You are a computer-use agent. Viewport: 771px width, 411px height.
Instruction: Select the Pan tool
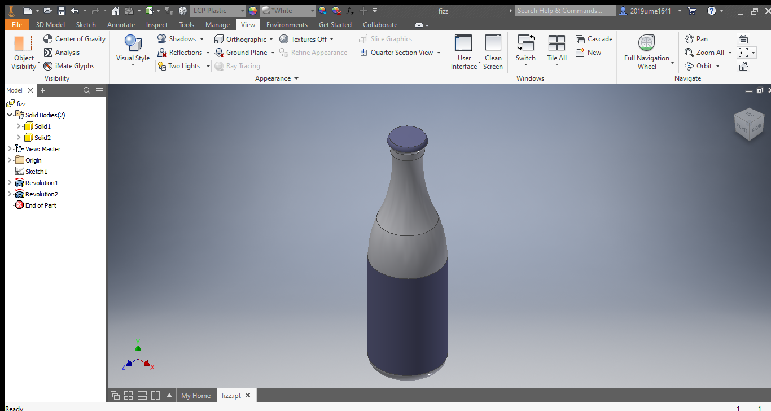point(695,39)
